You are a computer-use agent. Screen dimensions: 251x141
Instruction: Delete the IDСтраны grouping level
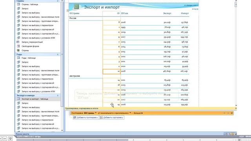(232, 113)
